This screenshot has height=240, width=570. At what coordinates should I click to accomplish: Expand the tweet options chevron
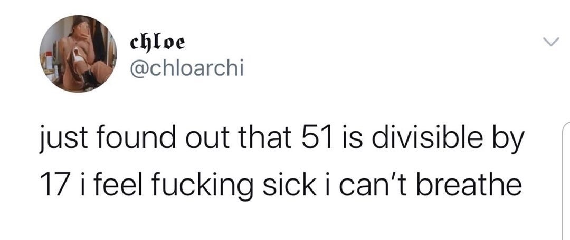click(551, 43)
